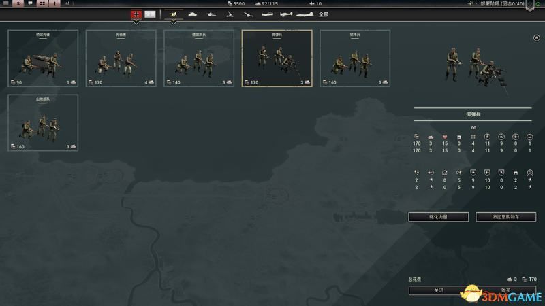Show all unit classes with 全部
545x306 pixels.
pos(323,14)
